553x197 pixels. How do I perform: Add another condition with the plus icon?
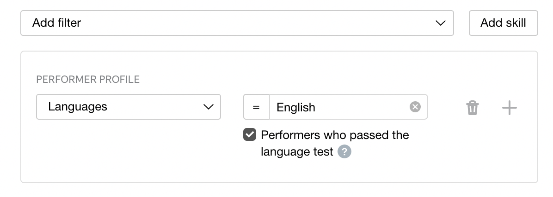(509, 107)
